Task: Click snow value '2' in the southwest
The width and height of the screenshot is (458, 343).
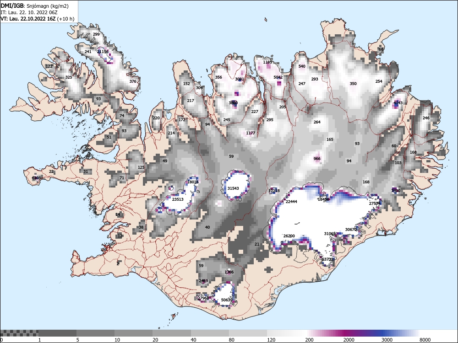Action: 118,264
